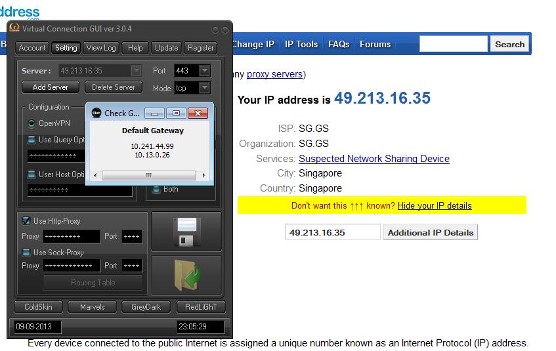Enable the Use Sock-Proxy checkbox
This screenshot has height=351, width=556.
click(26, 253)
